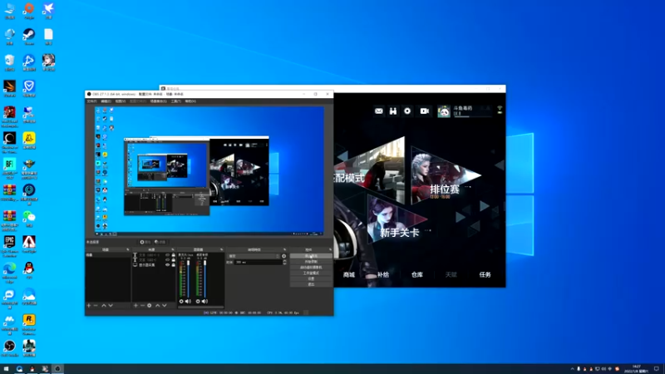Pop out the Scene Transitions dock panel

pos(284,249)
